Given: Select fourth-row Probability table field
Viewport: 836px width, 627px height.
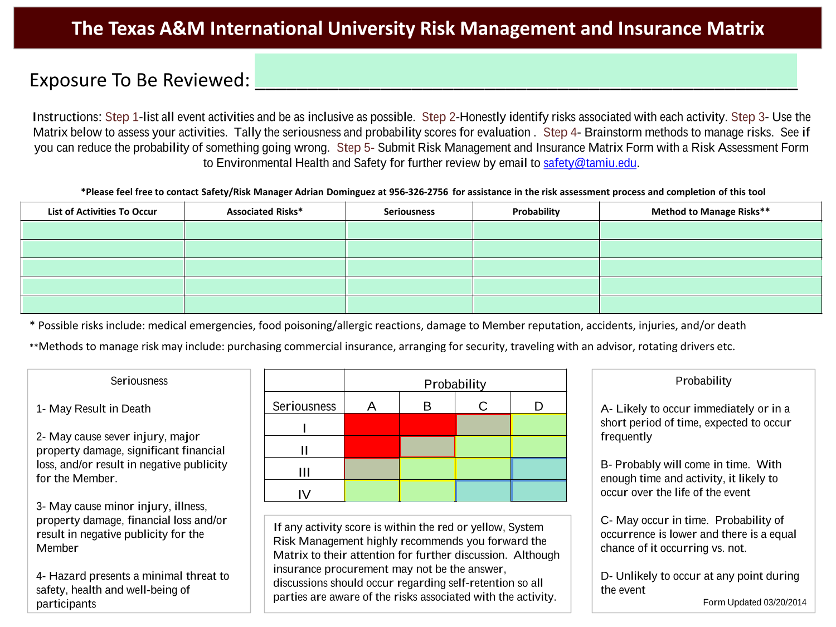Looking at the screenshot, I should click(x=536, y=286).
